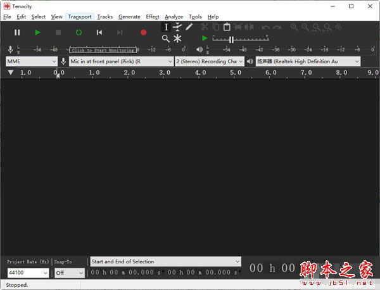Click to Start Monitoring on record meter

pos(103,50)
